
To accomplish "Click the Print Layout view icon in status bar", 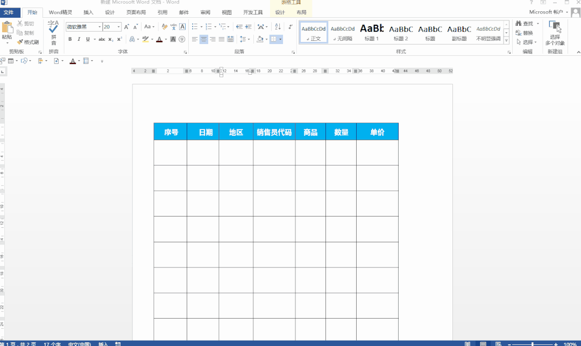I will (x=483, y=344).
